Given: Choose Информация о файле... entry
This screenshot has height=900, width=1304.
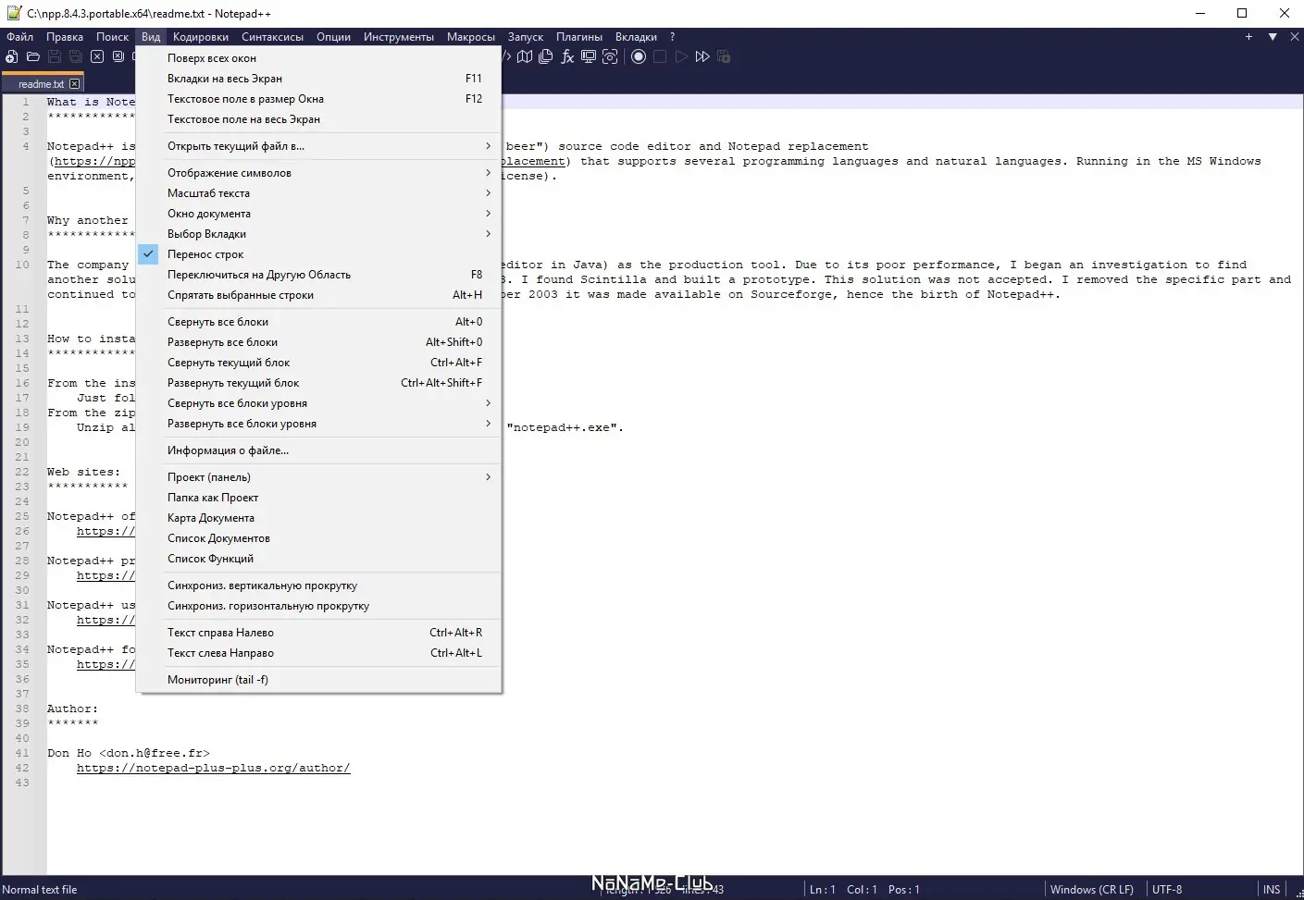Looking at the screenshot, I should pyautogui.click(x=318, y=450).
